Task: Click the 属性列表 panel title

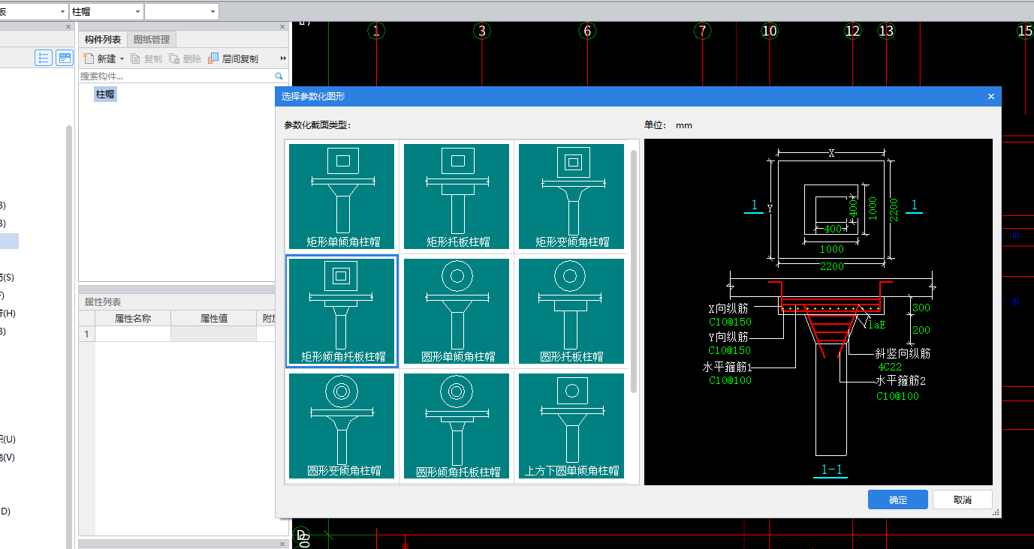Action: point(103,301)
